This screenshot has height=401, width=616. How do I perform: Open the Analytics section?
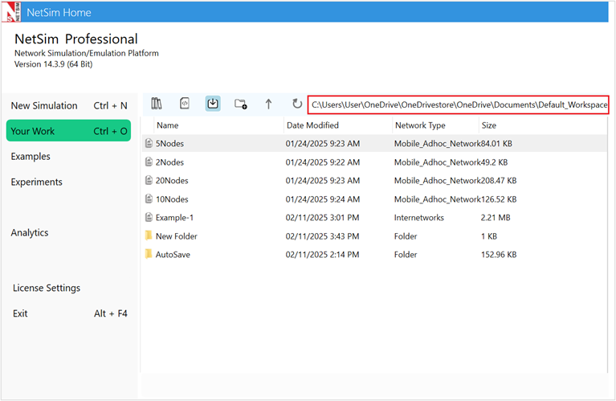pos(30,233)
